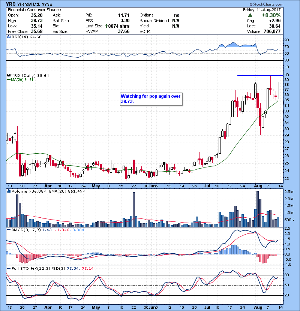
Task: Click the MACD histogram value 0.084
Action: click(x=78, y=230)
